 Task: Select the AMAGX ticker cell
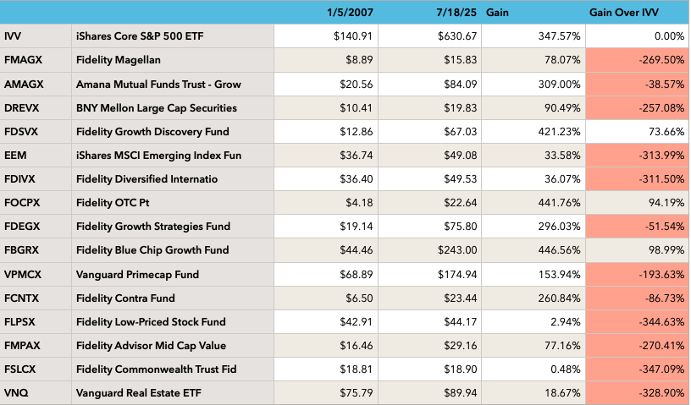pos(21,84)
